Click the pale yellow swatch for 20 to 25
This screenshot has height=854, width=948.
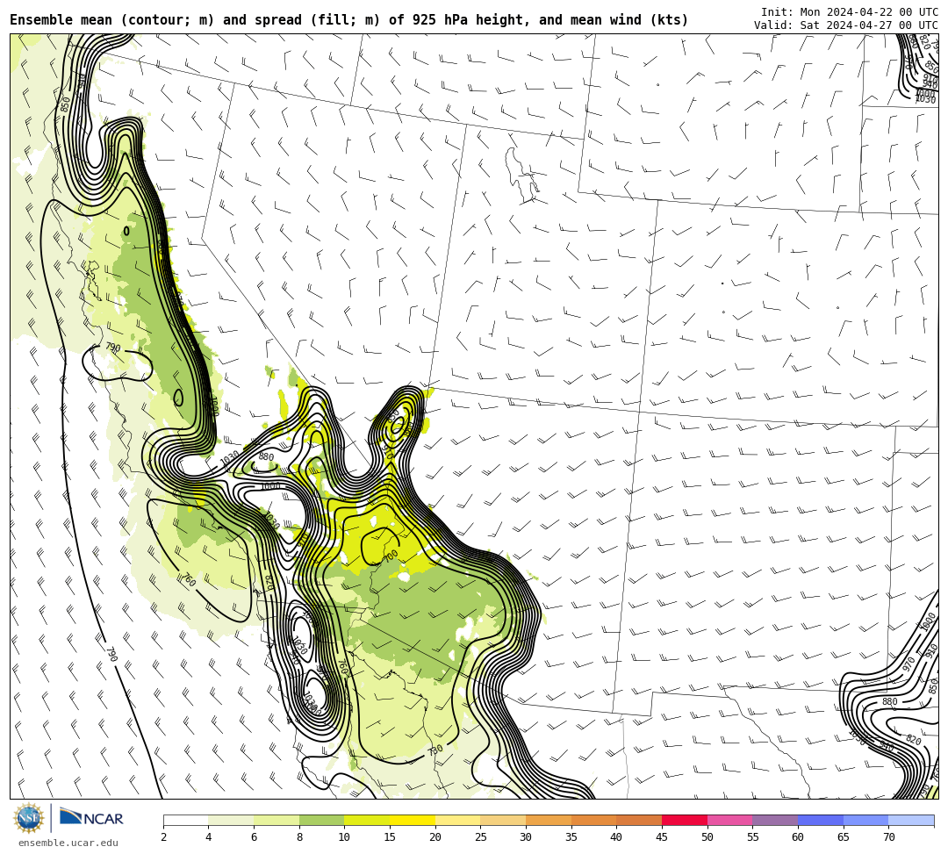pos(457,820)
